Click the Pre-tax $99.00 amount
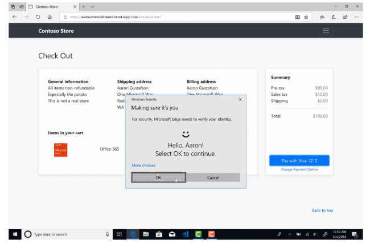Screen dimensions: 370x247 coord(322,88)
